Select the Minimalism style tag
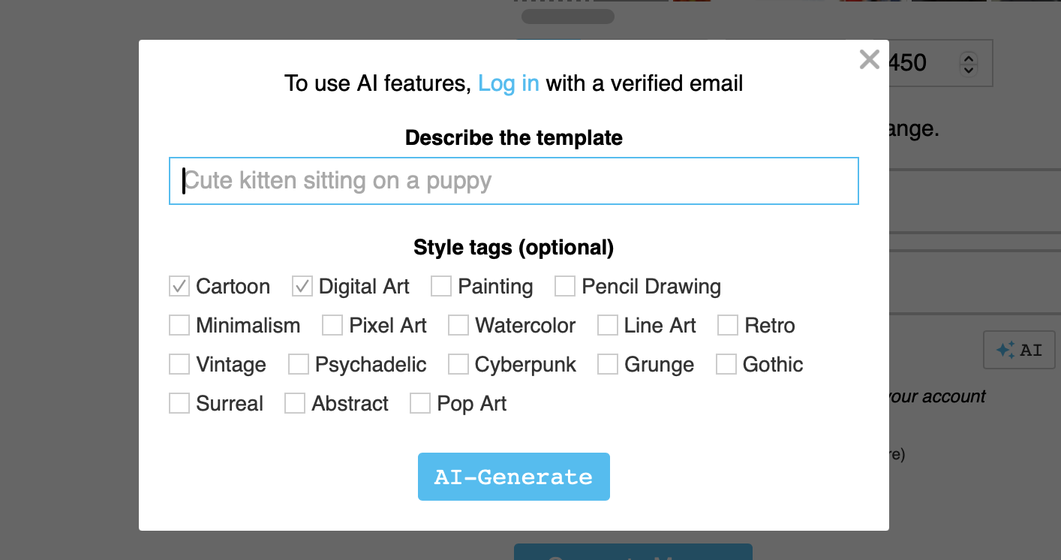Viewport: 1061px width, 560px height. pos(179,325)
